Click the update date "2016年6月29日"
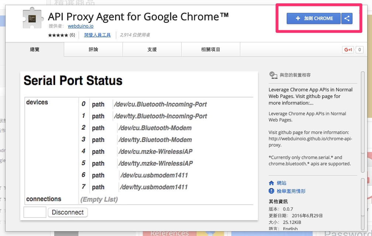372x236 pixels. 307,216
